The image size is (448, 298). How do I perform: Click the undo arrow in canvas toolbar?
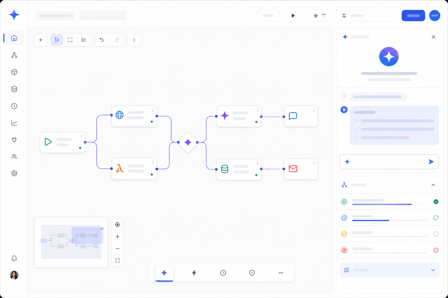coord(101,40)
